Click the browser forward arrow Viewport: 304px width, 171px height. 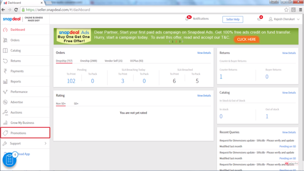(x=9, y=10)
